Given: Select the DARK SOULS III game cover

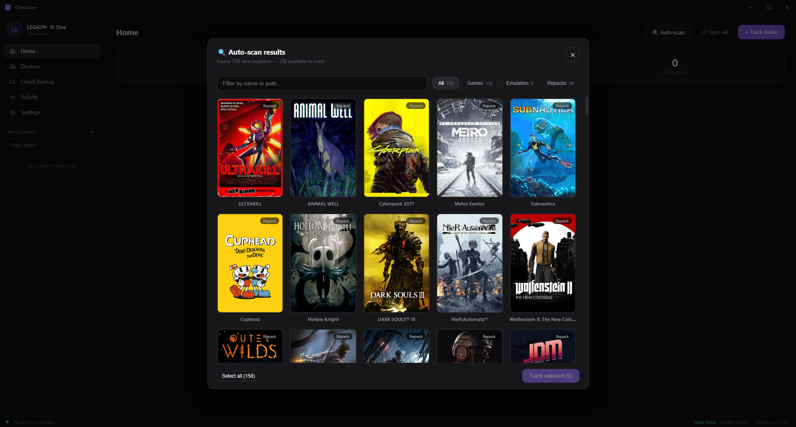Looking at the screenshot, I should pos(396,263).
